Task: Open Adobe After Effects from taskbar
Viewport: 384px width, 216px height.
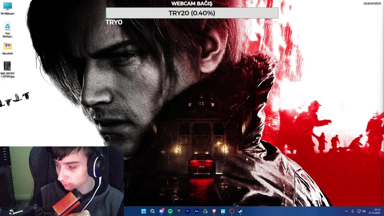Action: 196,211
